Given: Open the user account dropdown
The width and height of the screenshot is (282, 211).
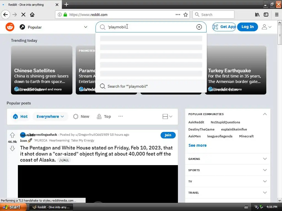Looking at the screenshot, I should pyautogui.click(x=266, y=27).
